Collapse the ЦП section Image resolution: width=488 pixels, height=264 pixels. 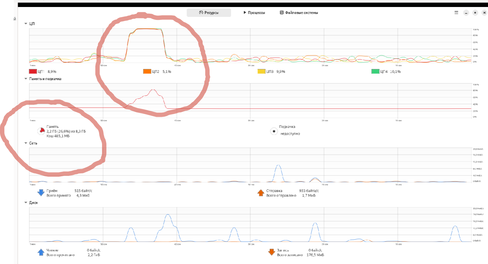coord(26,24)
